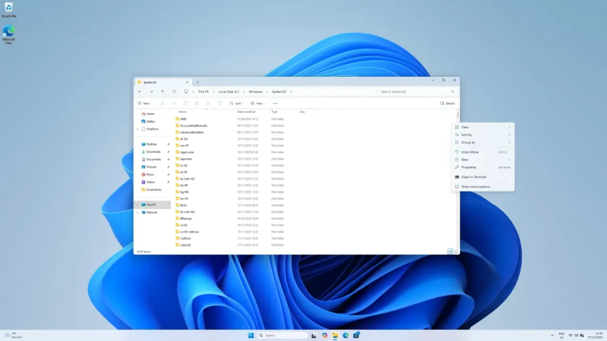Click the Windows Start button
The height and width of the screenshot is (341, 607).
pyautogui.click(x=251, y=335)
